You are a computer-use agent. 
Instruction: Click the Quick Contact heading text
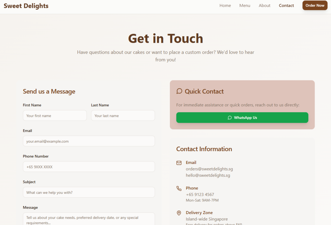pyautogui.click(x=204, y=91)
